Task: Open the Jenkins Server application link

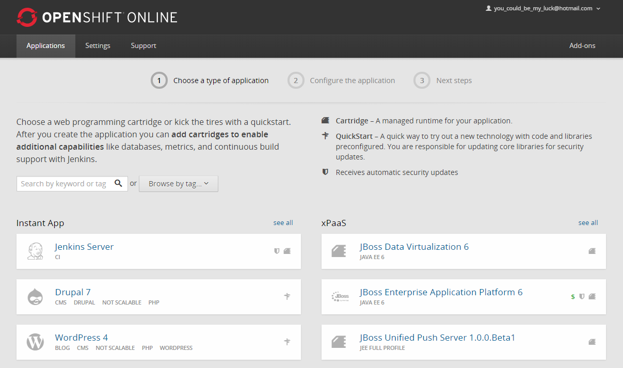Action: tap(84, 247)
